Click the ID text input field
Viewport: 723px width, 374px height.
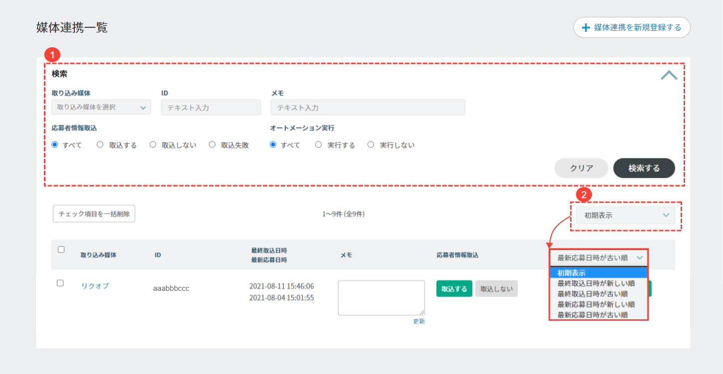pyautogui.click(x=210, y=108)
